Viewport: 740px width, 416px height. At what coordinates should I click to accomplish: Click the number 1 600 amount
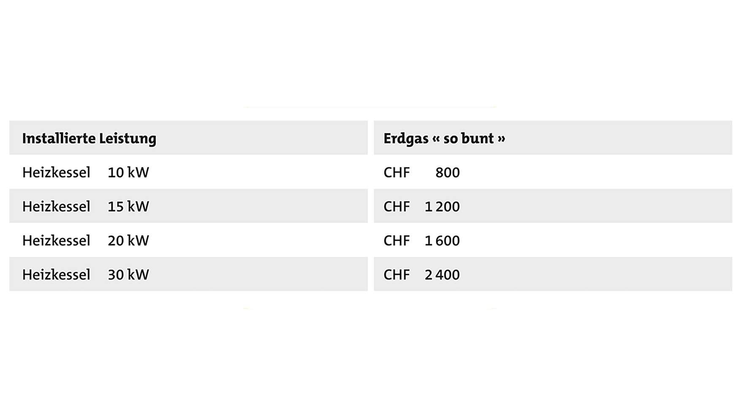[442, 241]
